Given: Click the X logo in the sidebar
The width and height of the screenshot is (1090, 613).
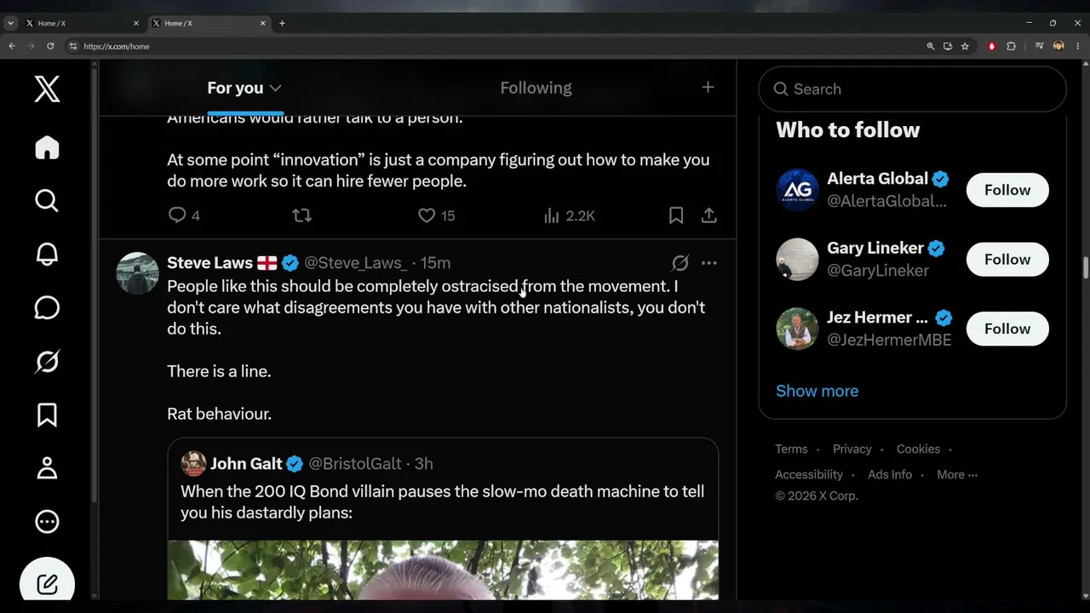Looking at the screenshot, I should coord(47,89).
